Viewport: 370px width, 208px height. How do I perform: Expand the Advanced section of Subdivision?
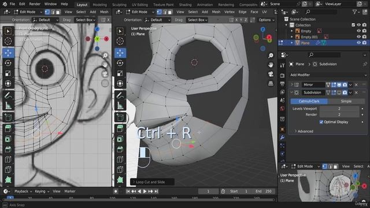click(x=305, y=131)
